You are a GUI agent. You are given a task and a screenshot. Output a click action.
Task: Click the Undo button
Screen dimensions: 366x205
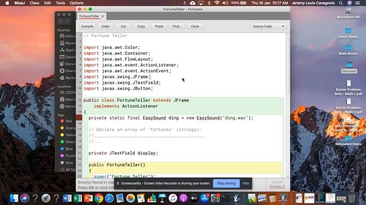105,26
